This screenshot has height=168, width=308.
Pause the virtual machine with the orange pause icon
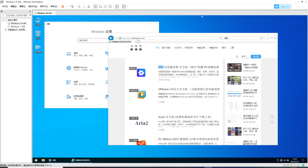(63, 7)
